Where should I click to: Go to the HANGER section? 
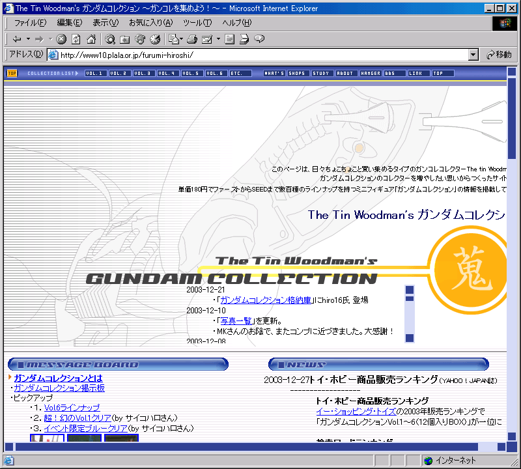(371, 73)
